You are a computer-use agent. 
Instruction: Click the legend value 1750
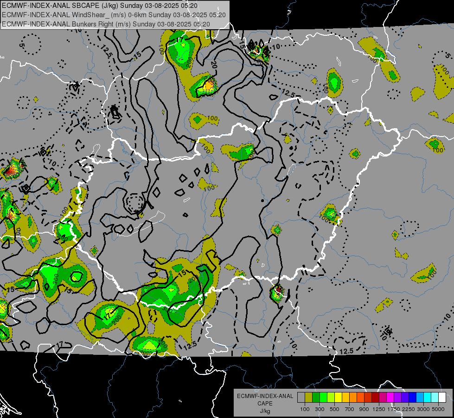(x=394, y=409)
